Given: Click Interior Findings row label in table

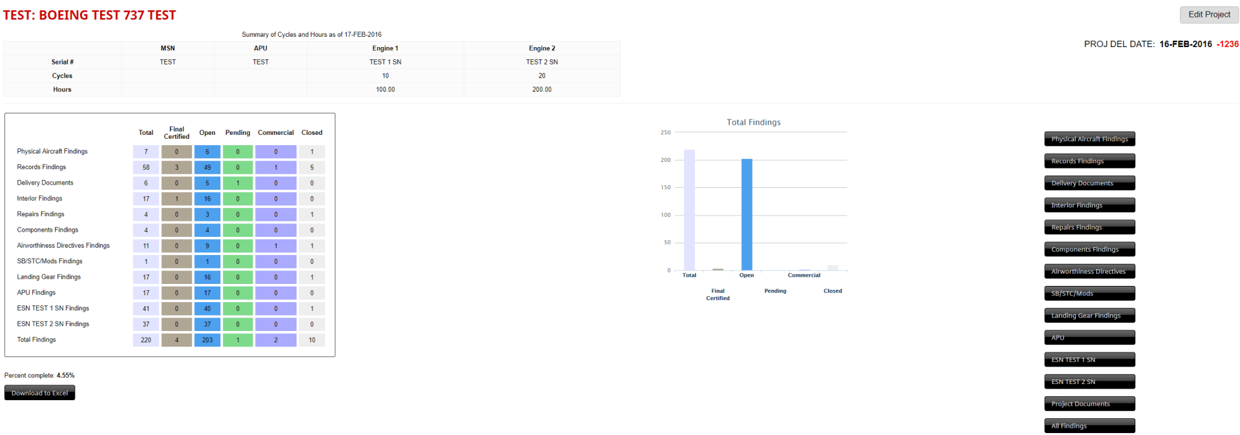Looking at the screenshot, I should point(39,198).
